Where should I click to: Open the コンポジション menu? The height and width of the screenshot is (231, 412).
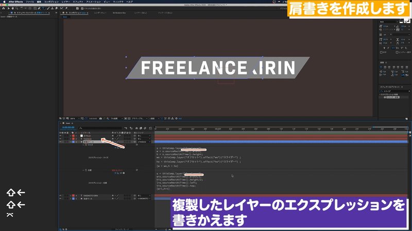pyautogui.click(x=51, y=2)
